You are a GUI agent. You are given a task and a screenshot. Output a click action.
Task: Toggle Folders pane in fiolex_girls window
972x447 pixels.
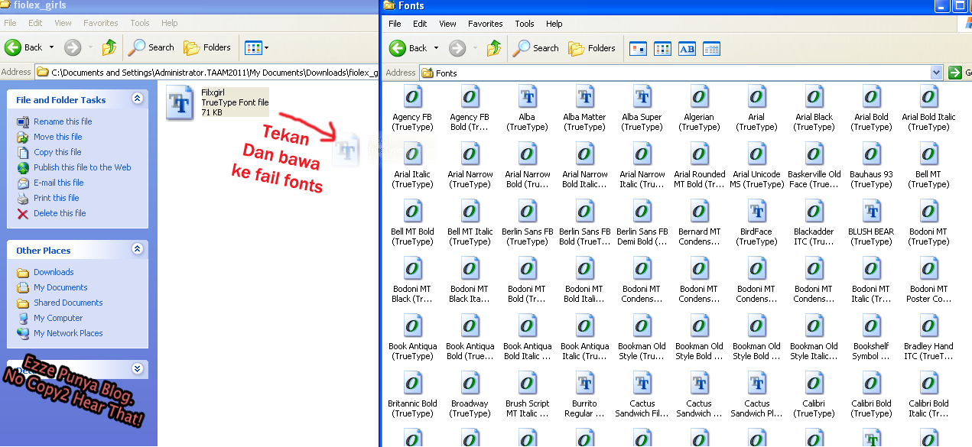tap(206, 47)
